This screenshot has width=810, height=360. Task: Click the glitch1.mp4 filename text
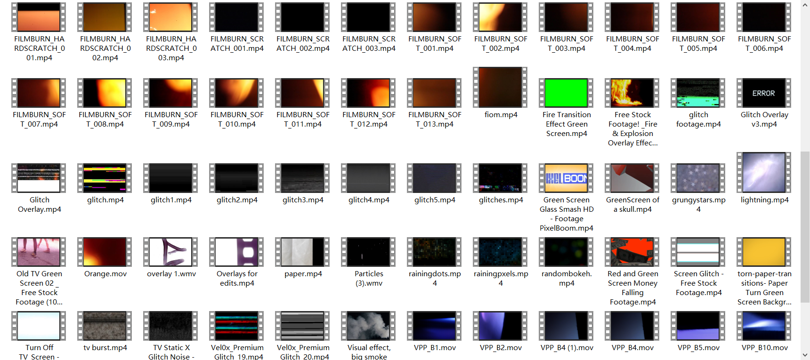pos(171,200)
